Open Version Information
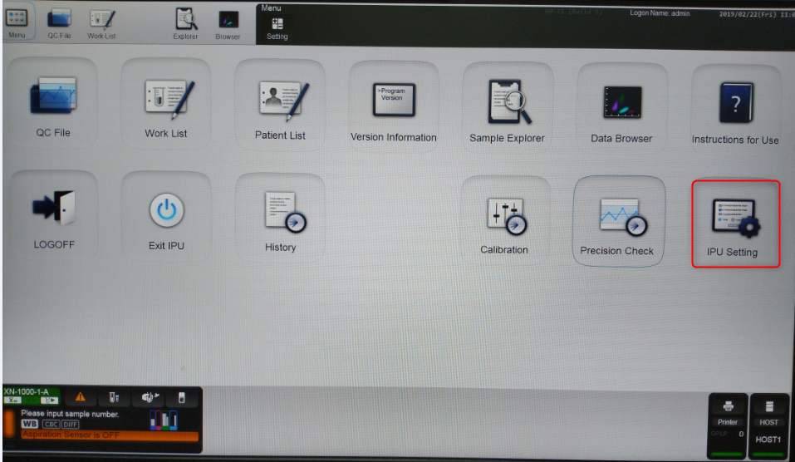Screen dimensions: 795x462 click(x=393, y=102)
